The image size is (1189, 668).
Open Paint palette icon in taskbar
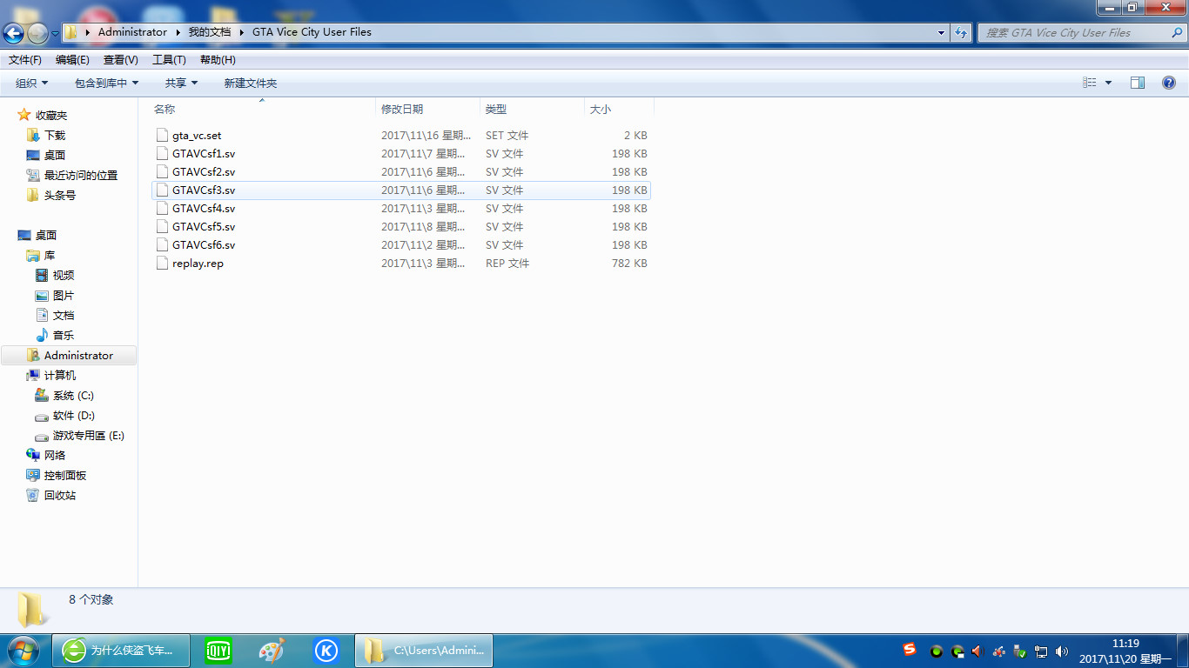[272, 651]
